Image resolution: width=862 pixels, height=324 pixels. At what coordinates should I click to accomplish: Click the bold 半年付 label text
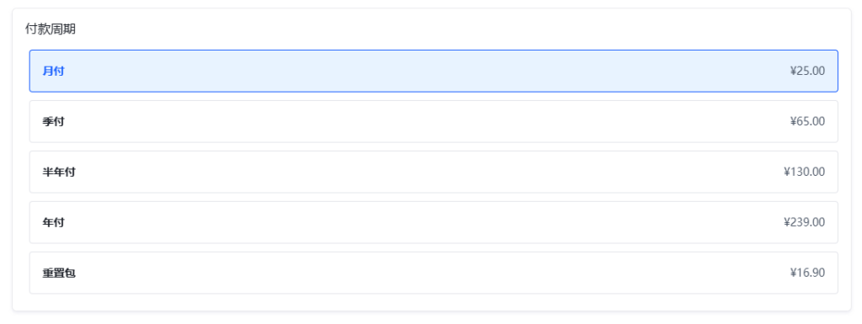point(59,172)
